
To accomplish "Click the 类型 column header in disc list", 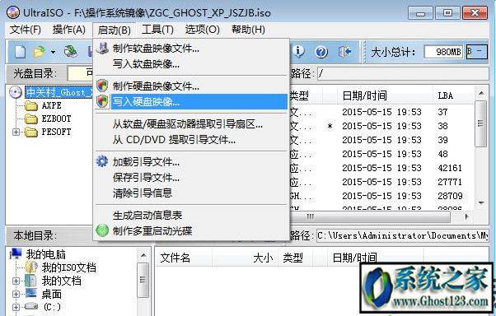I will [x=306, y=95].
